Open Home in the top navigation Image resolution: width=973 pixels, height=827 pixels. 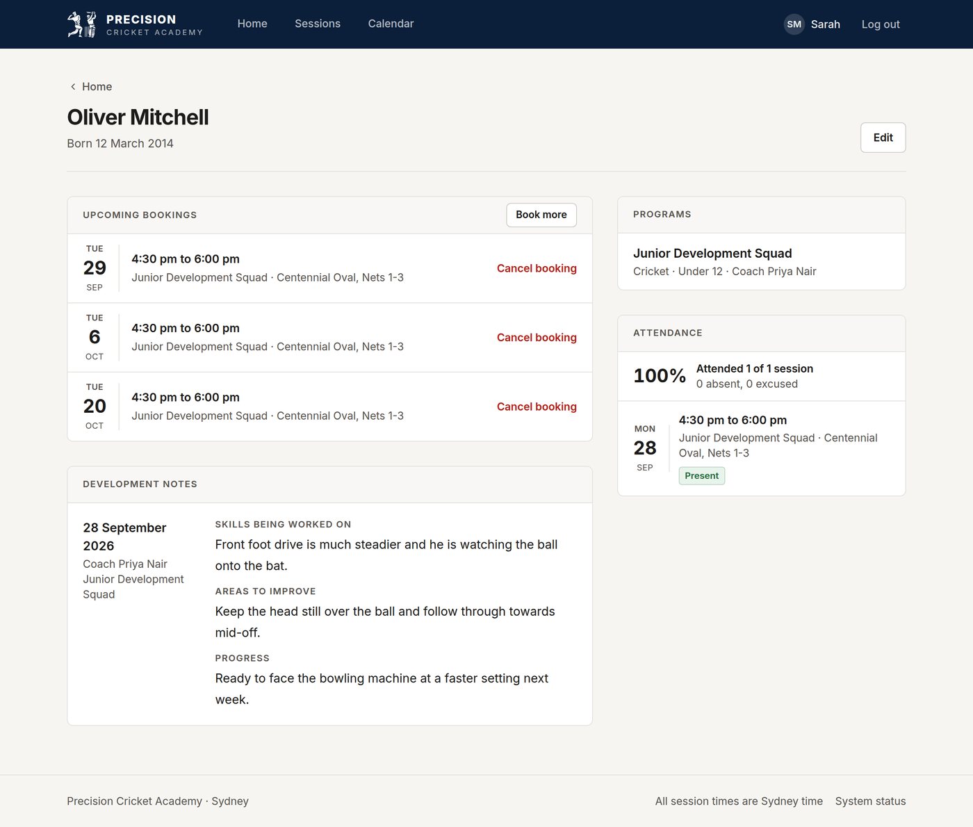click(252, 24)
